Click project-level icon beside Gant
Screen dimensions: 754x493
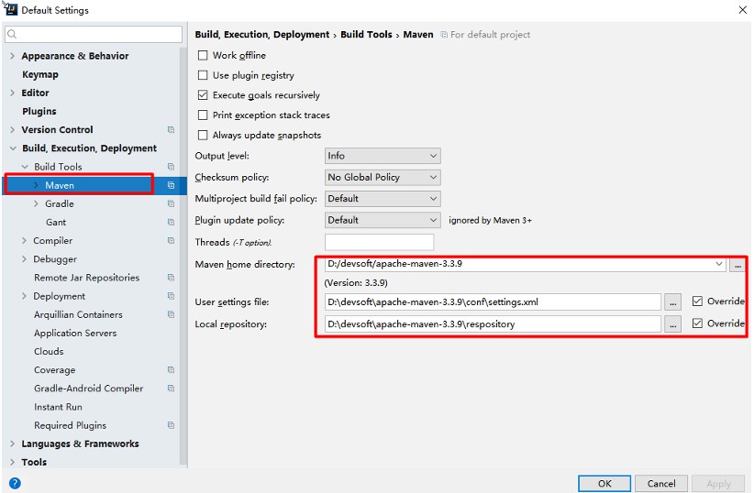[171, 222]
